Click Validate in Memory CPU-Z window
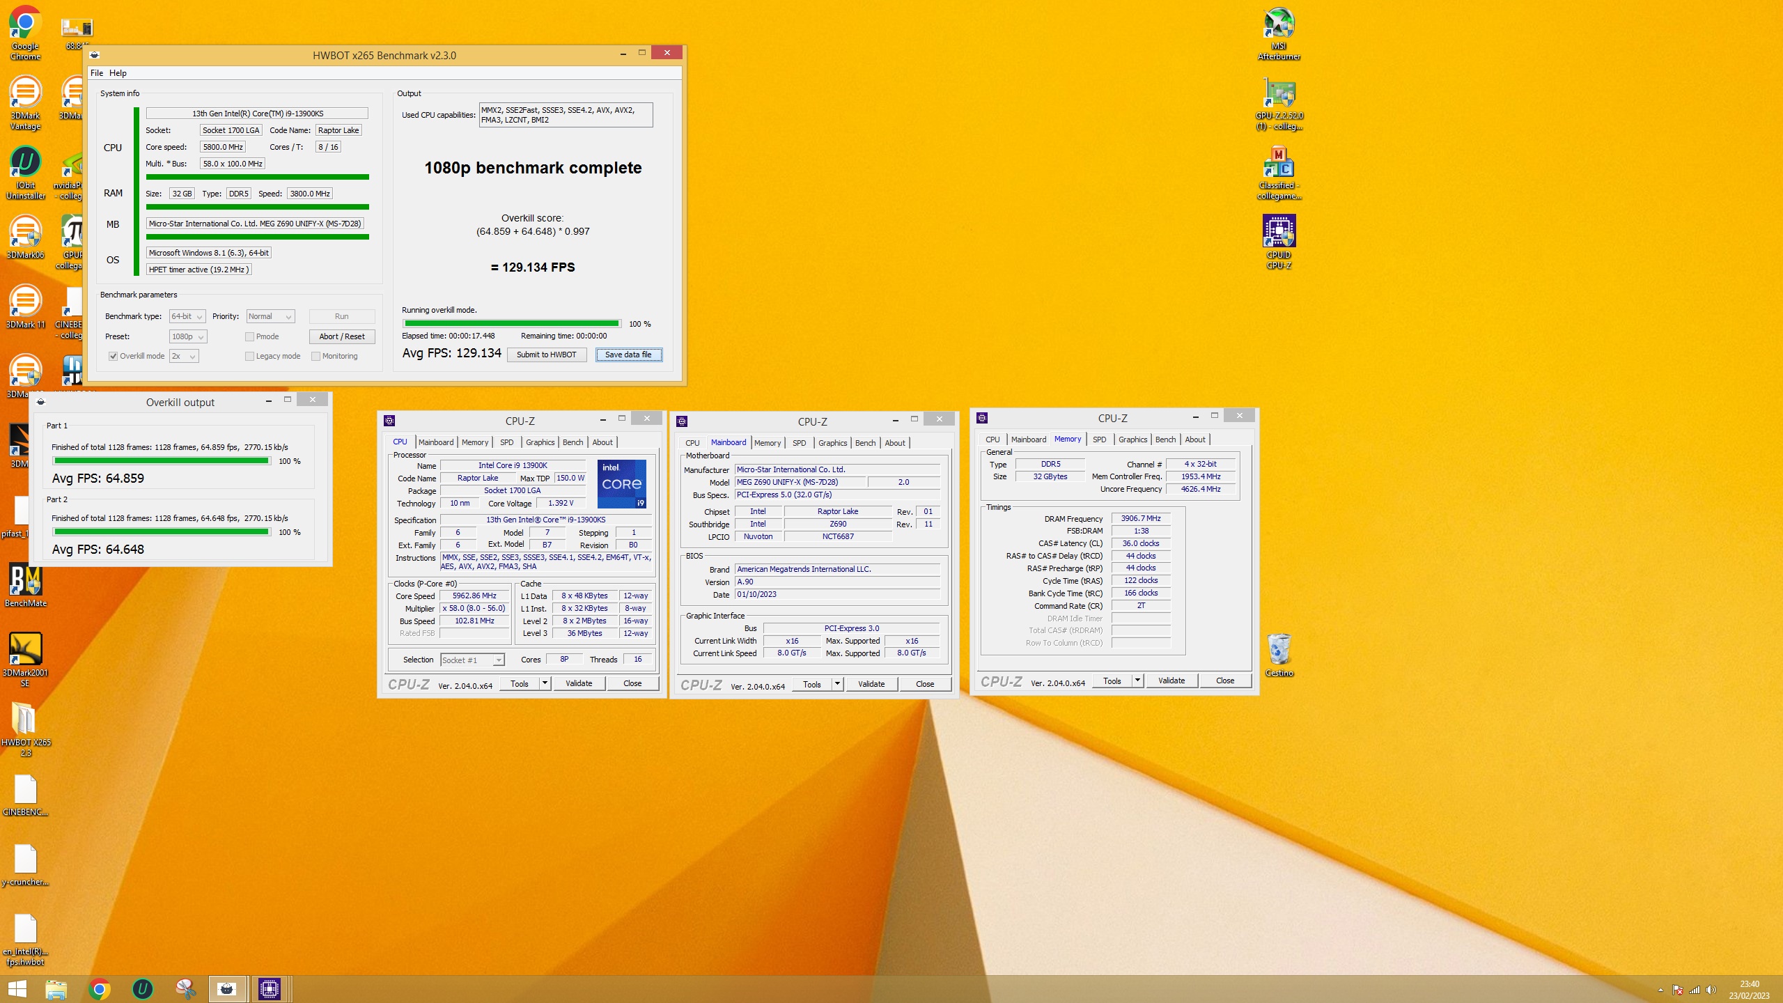 coord(1171,681)
